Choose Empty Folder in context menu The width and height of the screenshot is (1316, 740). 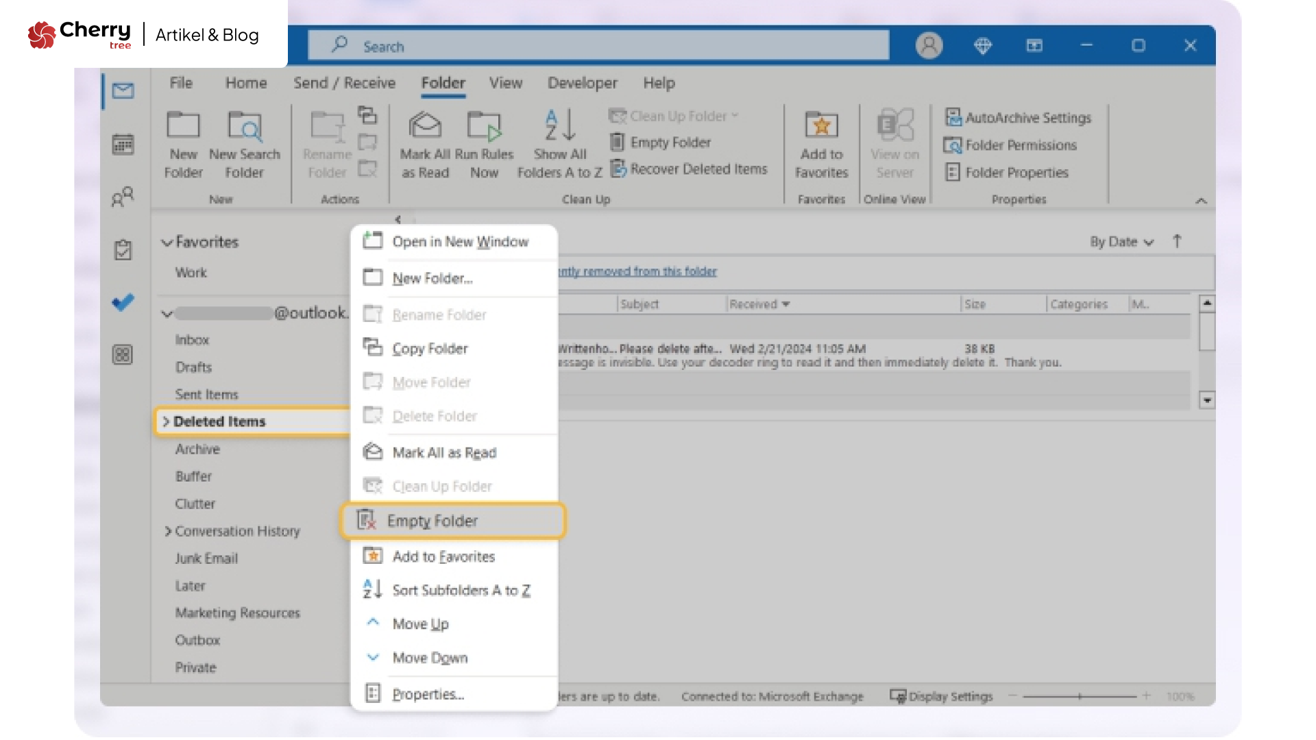[x=452, y=521]
